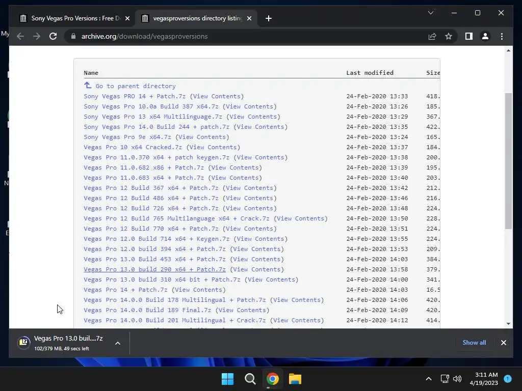View Contents of Vegas Pro 14.0.0 Build 189

[x=242, y=310]
